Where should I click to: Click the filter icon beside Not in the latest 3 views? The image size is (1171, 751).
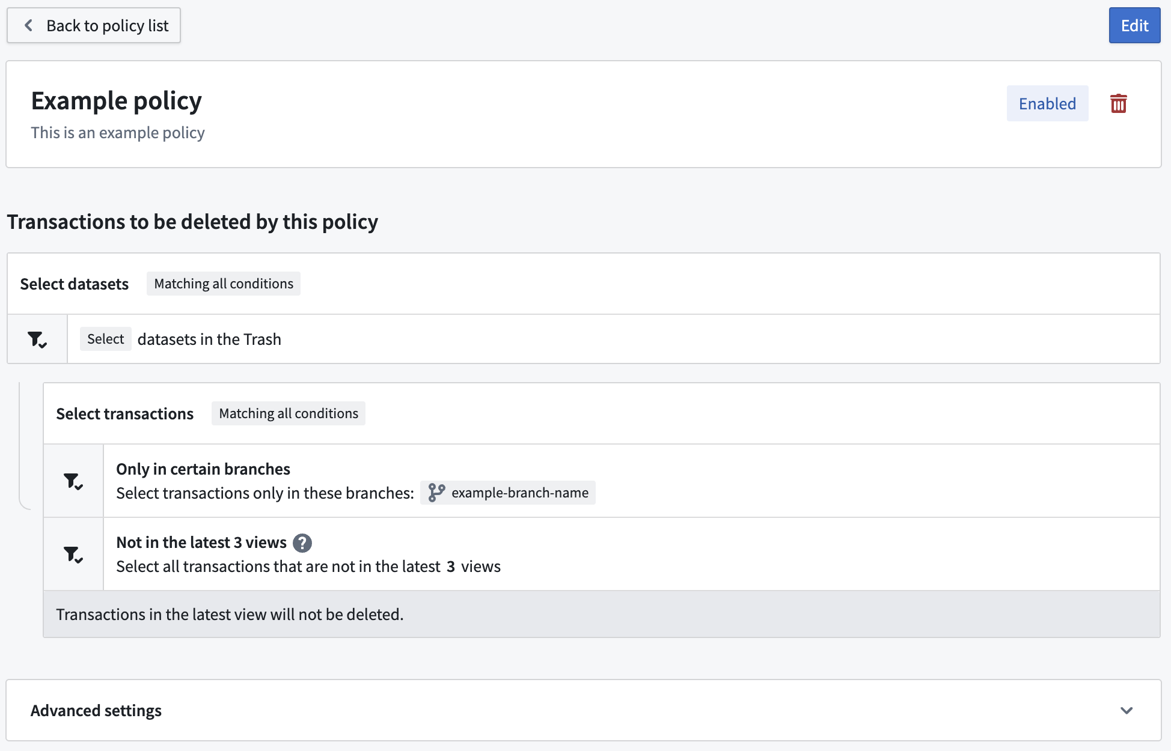click(73, 555)
